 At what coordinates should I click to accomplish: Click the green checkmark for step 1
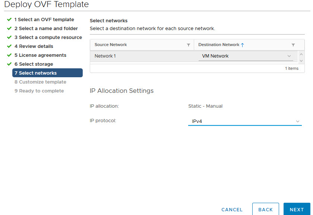point(9,20)
